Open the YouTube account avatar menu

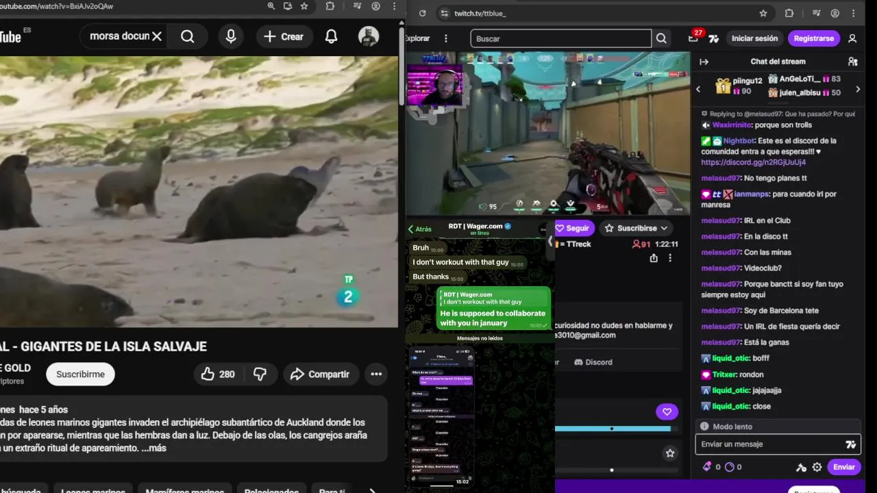click(x=369, y=36)
